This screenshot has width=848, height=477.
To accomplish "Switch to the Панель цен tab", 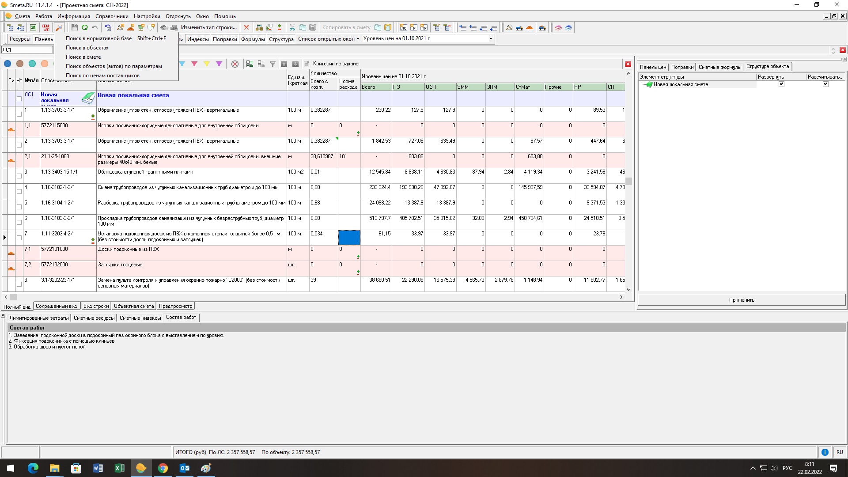I will click(x=653, y=67).
